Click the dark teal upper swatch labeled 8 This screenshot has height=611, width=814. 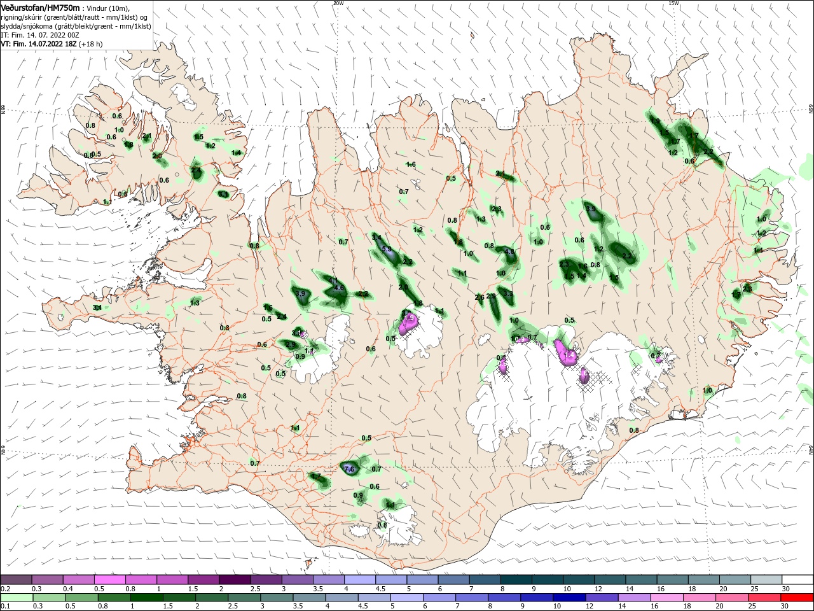click(x=516, y=580)
